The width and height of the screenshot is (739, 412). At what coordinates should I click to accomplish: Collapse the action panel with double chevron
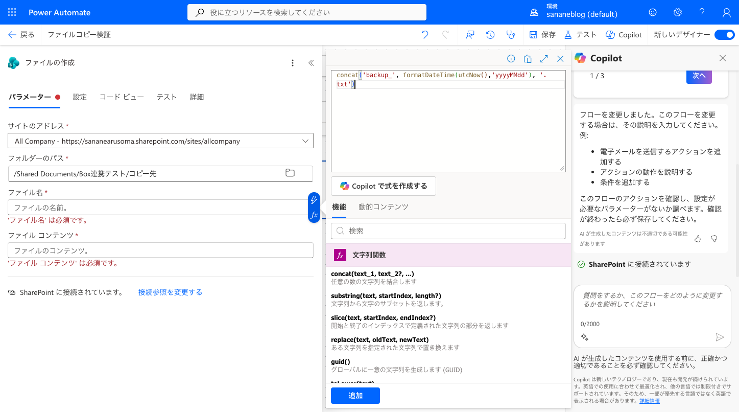pos(311,63)
